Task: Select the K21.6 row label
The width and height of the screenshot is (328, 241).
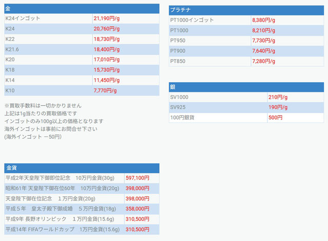Action: [12, 49]
